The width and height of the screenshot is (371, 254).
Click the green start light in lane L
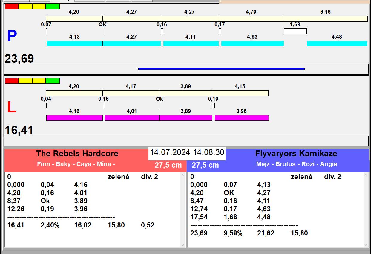(53, 81)
